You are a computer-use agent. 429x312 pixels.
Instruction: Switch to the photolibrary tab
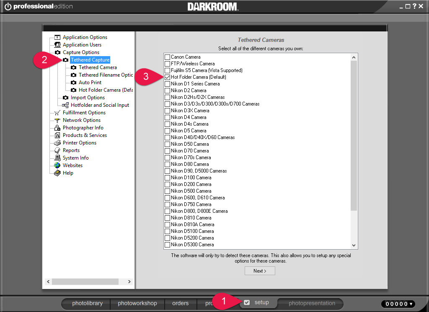[x=87, y=303]
